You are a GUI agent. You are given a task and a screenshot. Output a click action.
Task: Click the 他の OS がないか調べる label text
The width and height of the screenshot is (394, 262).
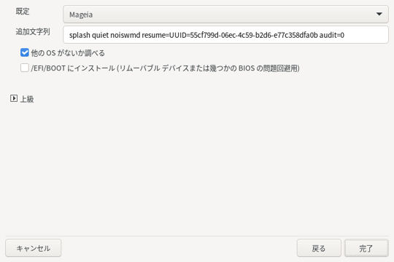68,53
